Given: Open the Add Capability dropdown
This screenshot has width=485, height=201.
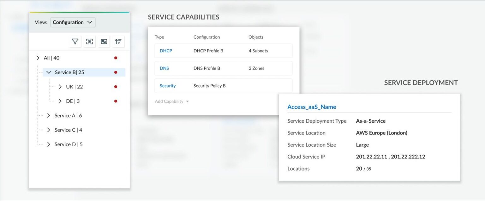Looking at the screenshot, I should (x=172, y=101).
